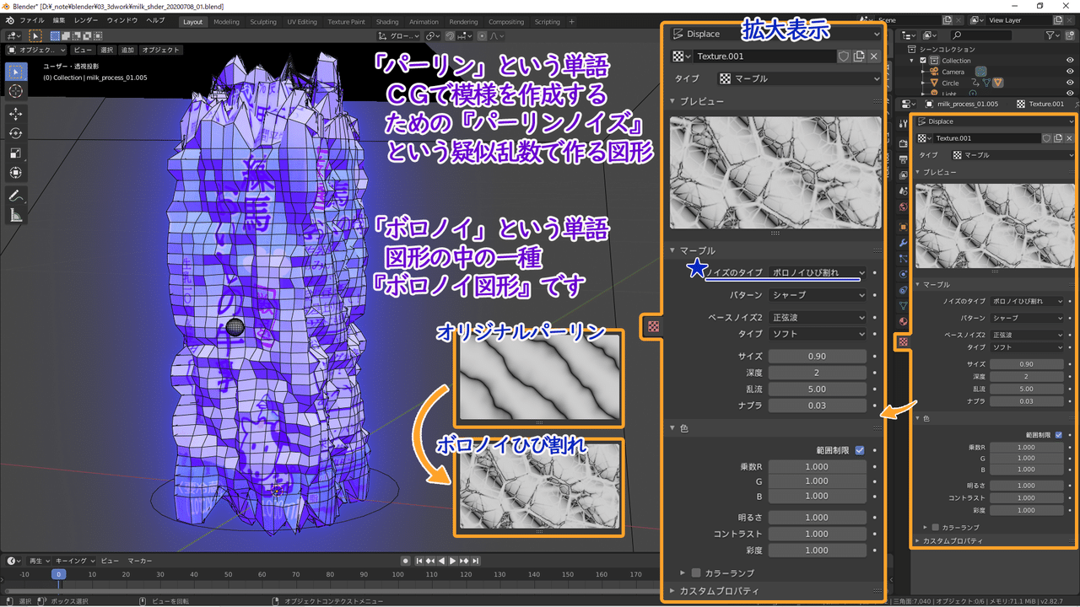Open the Modifiers wrench properties tab

coord(903,243)
